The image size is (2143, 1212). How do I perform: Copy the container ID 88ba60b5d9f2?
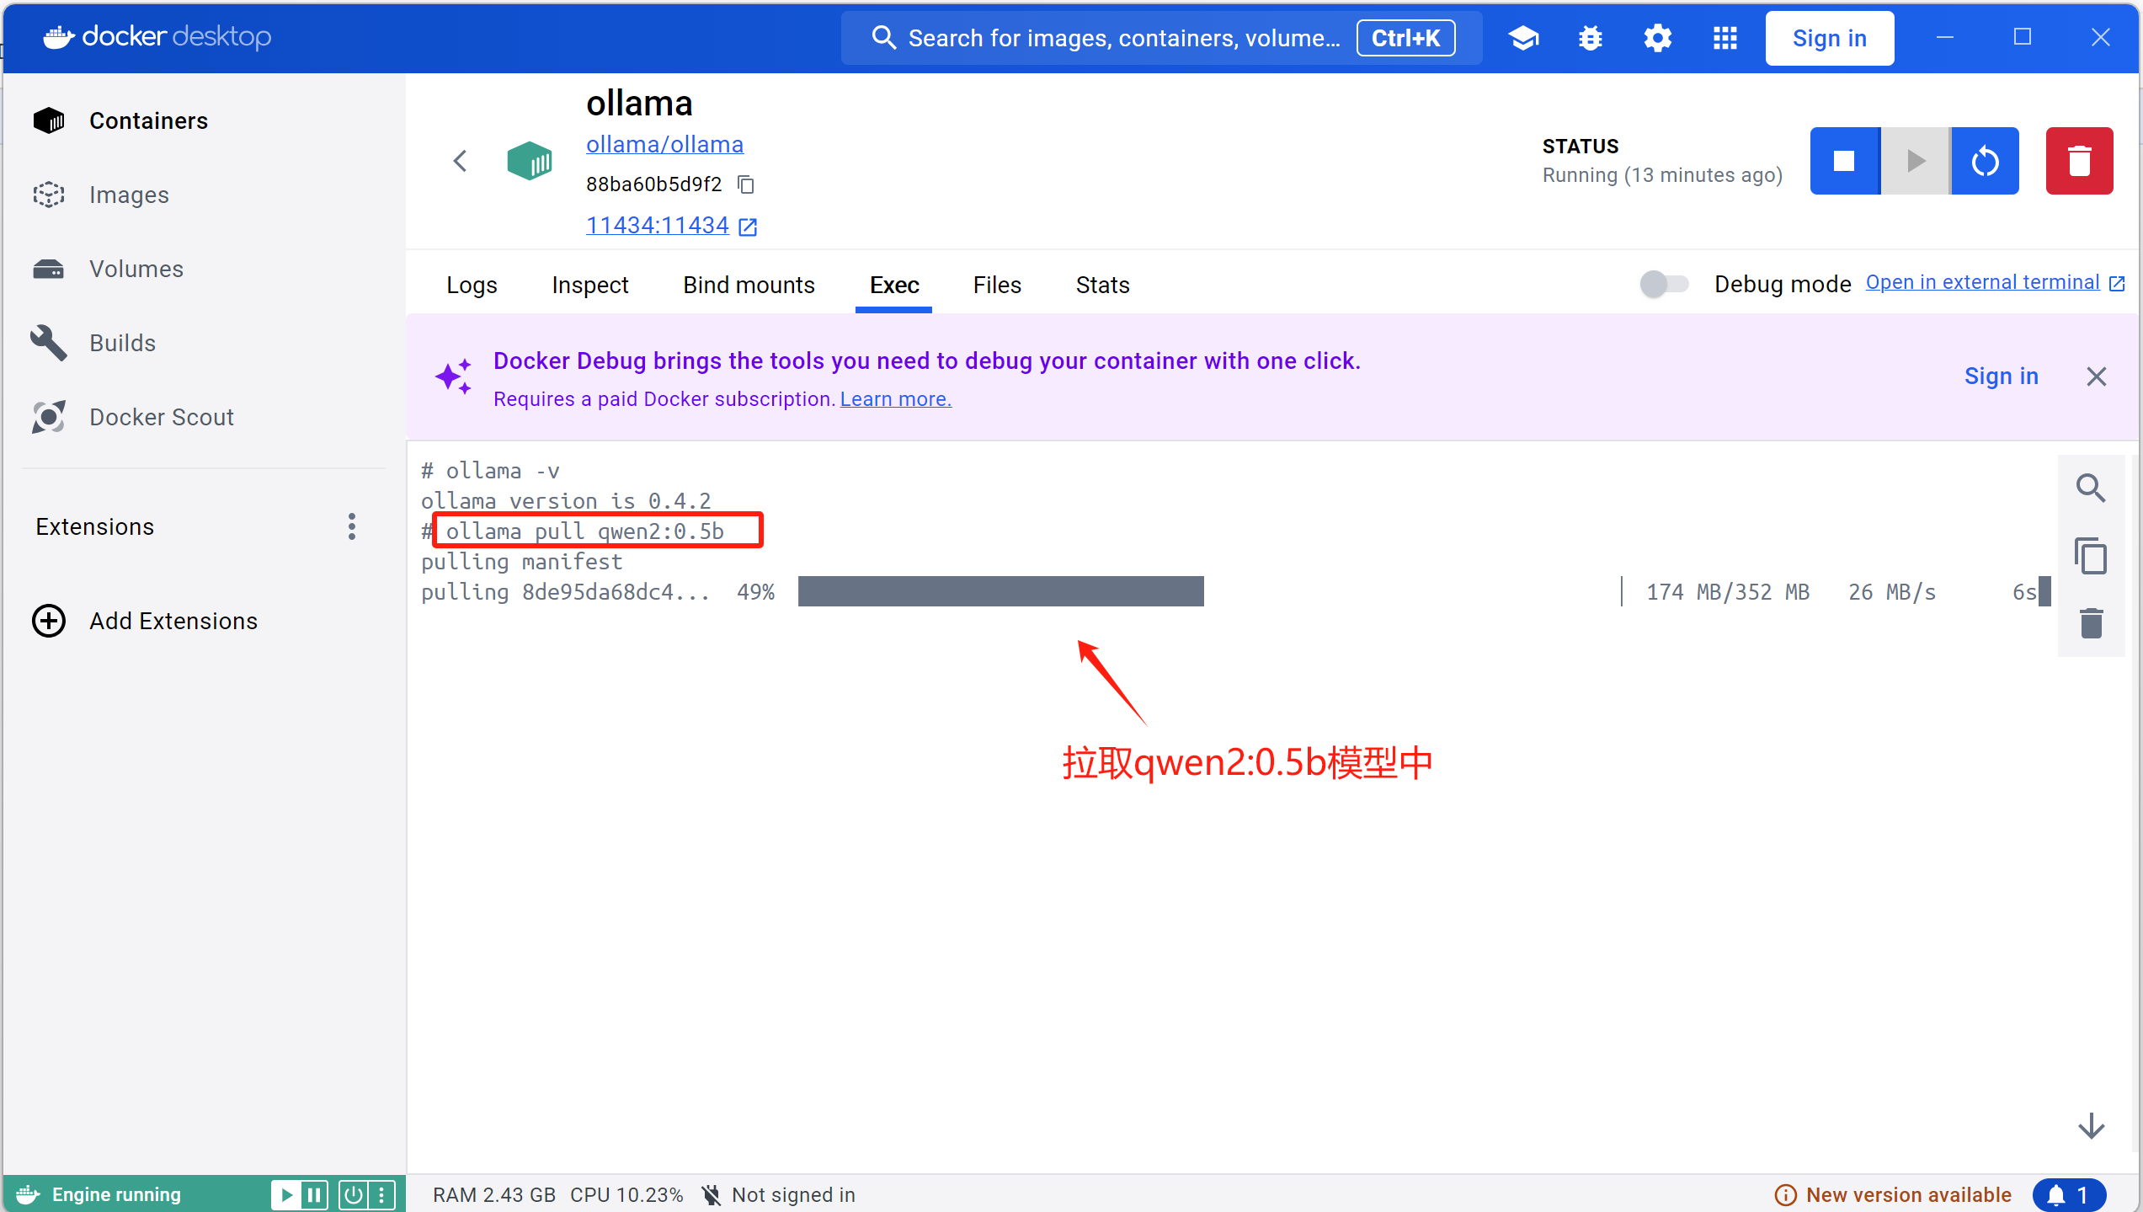click(x=745, y=184)
